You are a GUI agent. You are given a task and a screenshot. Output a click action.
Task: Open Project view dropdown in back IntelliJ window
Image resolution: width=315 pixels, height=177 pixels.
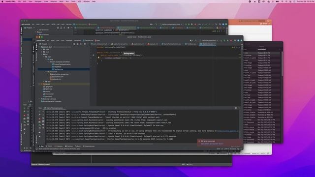30,28
